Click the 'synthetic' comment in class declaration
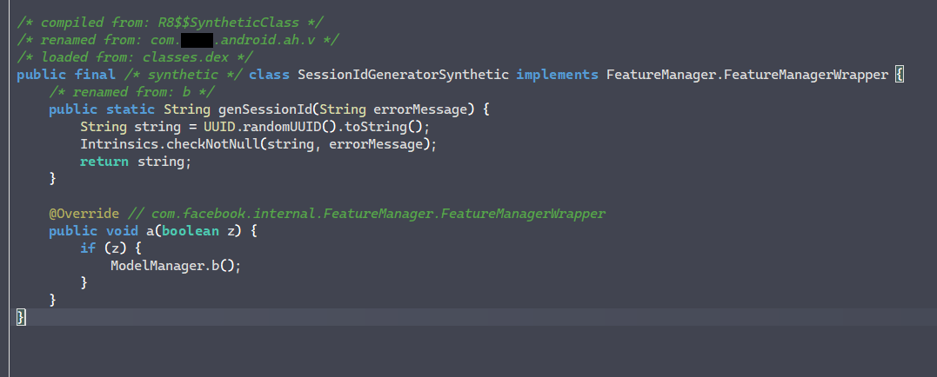 tap(183, 75)
